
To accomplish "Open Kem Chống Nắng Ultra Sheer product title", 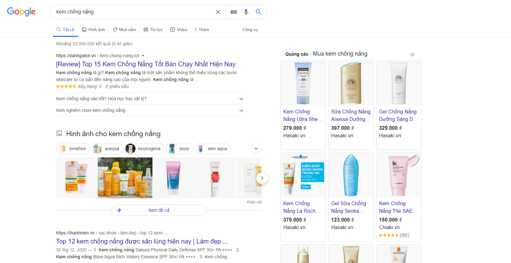I will coord(303,115).
